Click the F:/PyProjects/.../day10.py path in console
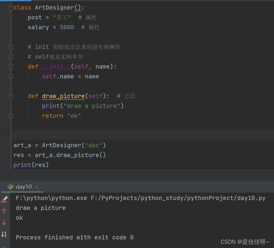This screenshot has width=274, height=248. [x=178, y=198]
